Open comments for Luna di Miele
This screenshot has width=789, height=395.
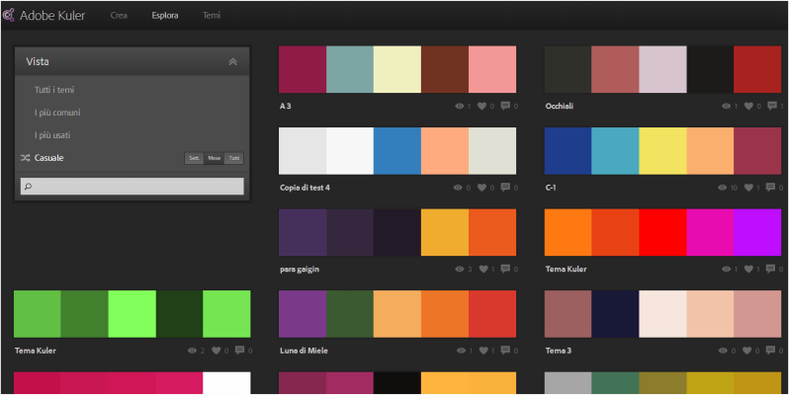(x=505, y=350)
